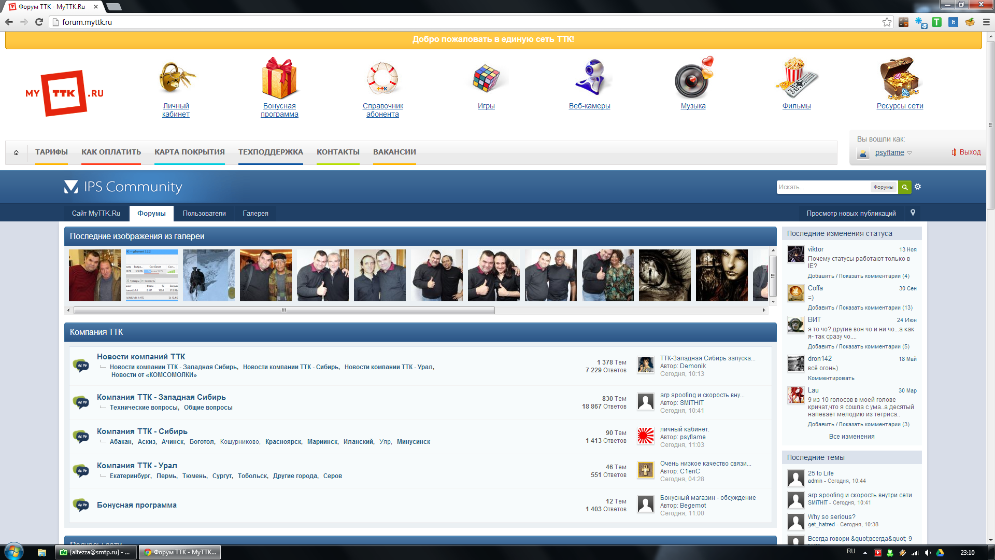Reload the page with the refresh icon
Screen dimensions: 995x560
(x=39, y=22)
